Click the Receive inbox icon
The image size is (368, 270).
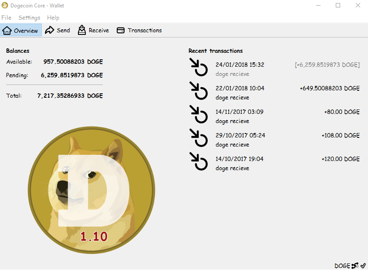(x=82, y=30)
